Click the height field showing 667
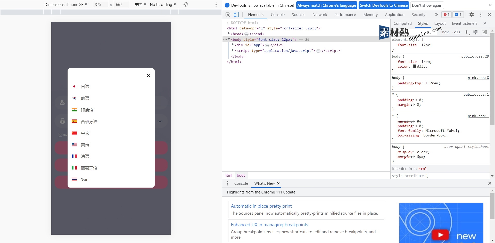 pyautogui.click(x=121, y=4)
